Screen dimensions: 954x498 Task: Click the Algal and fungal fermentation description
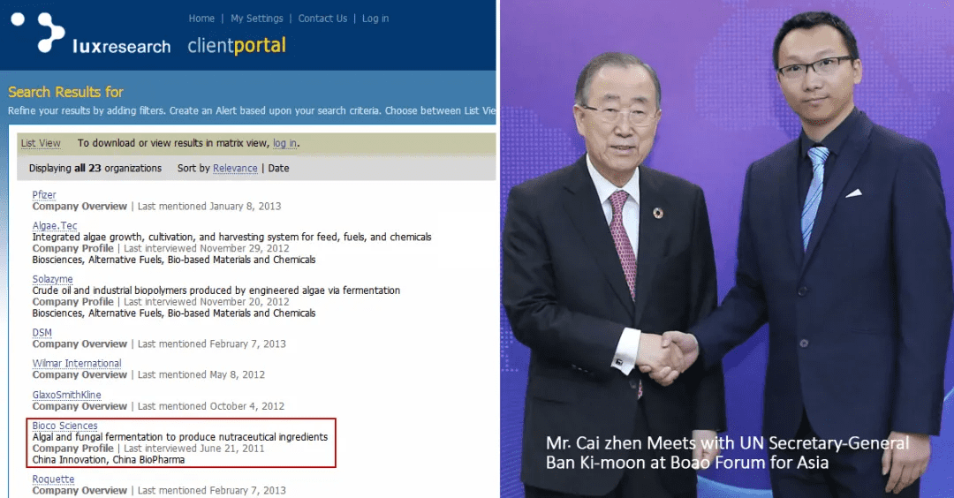coord(180,437)
